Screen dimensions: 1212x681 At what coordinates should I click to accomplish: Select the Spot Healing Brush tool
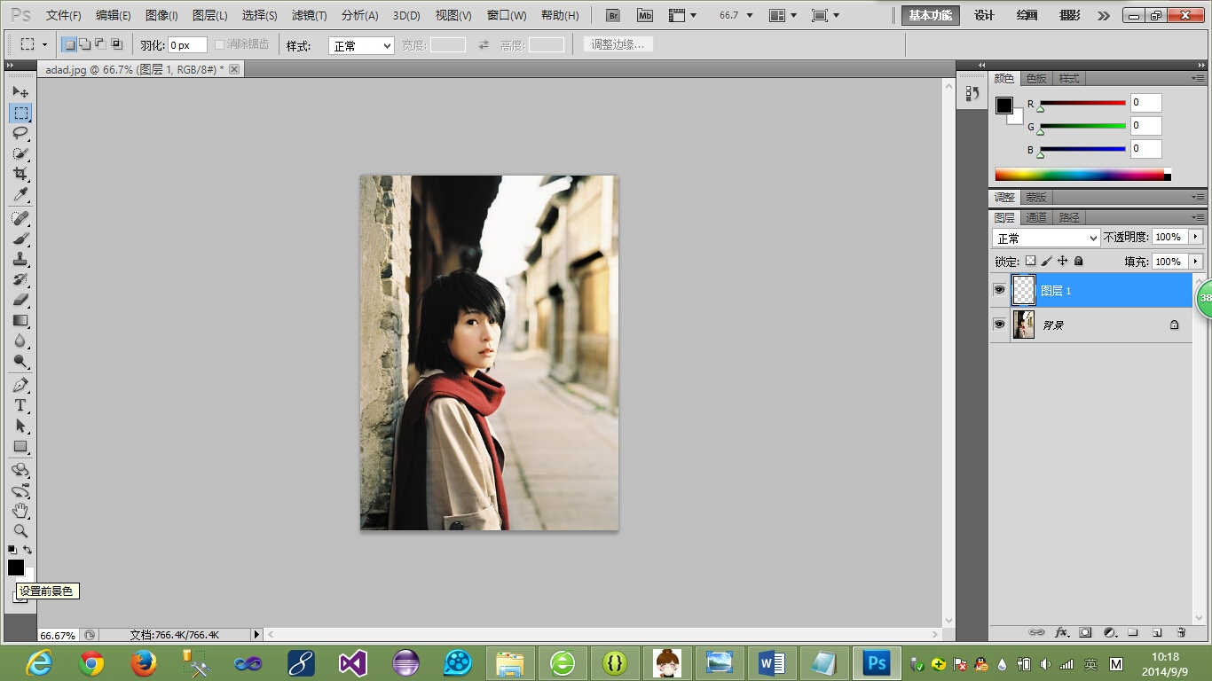point(20,218)
